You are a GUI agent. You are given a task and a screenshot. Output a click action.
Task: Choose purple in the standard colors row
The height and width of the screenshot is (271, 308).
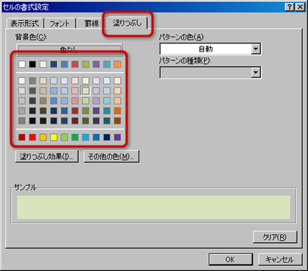(117, 137)
